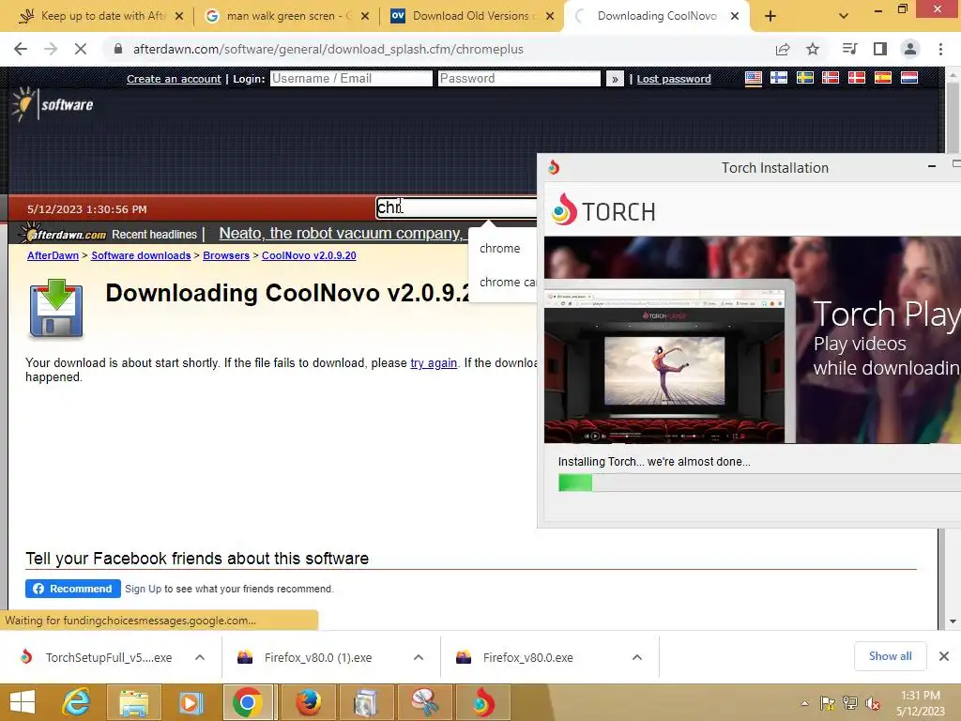Open the media control icon in toolbar

tap(849, 49)
